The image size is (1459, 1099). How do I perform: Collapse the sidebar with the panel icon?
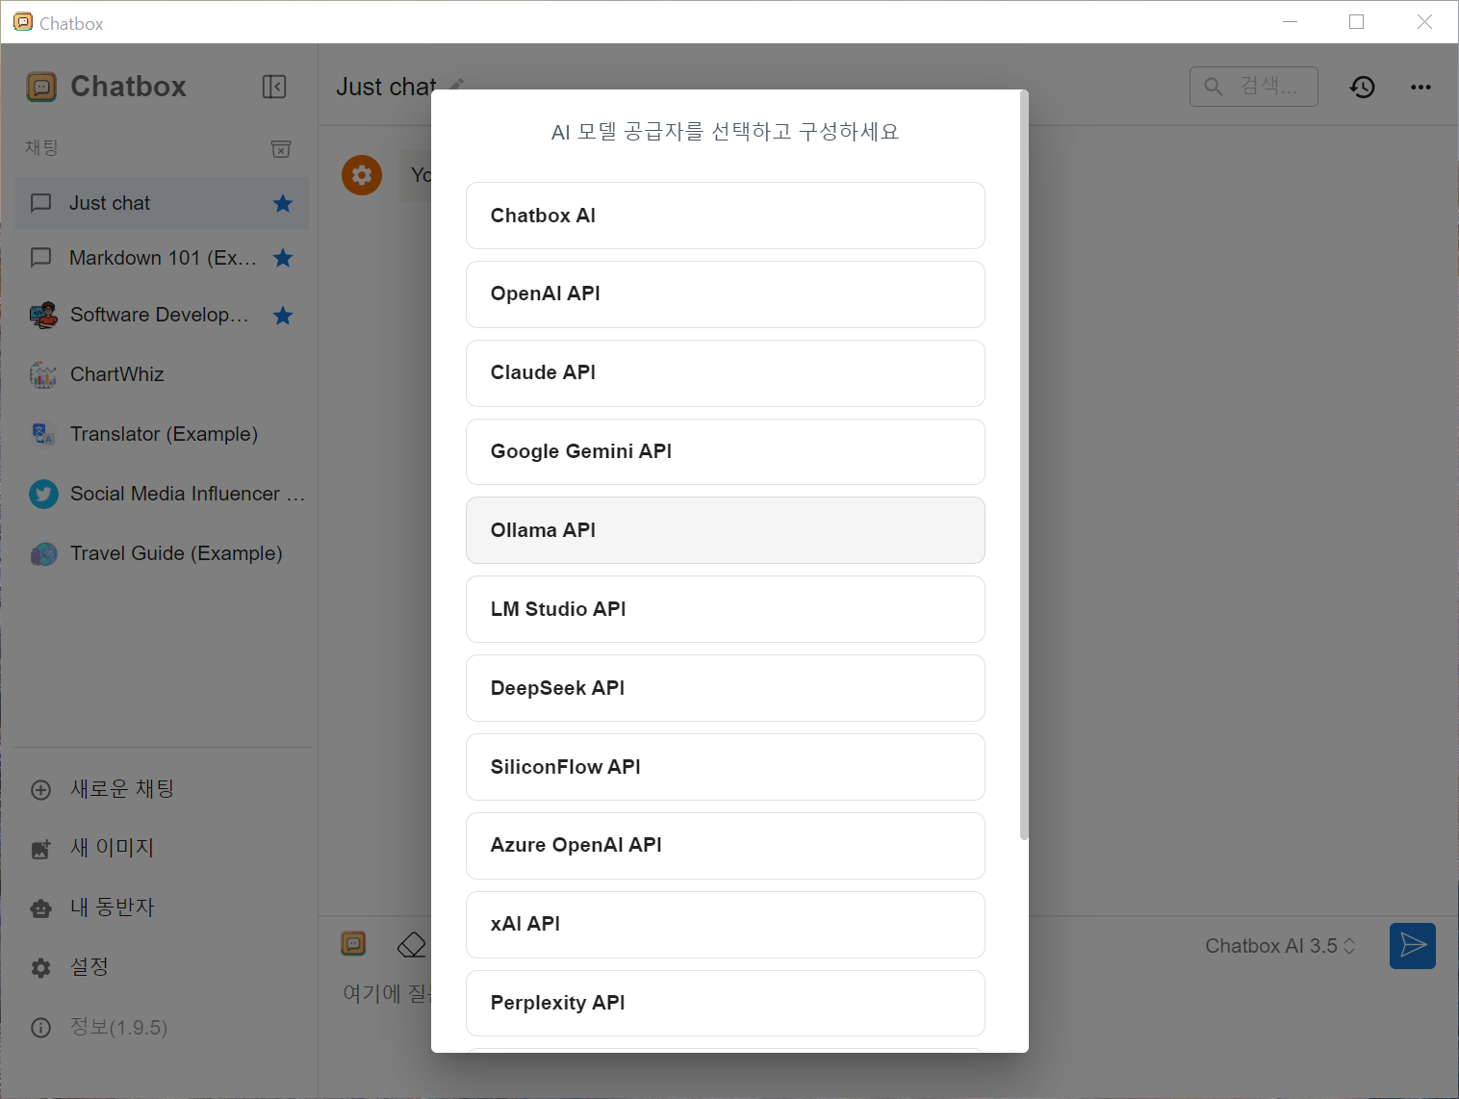click(274, 87)
